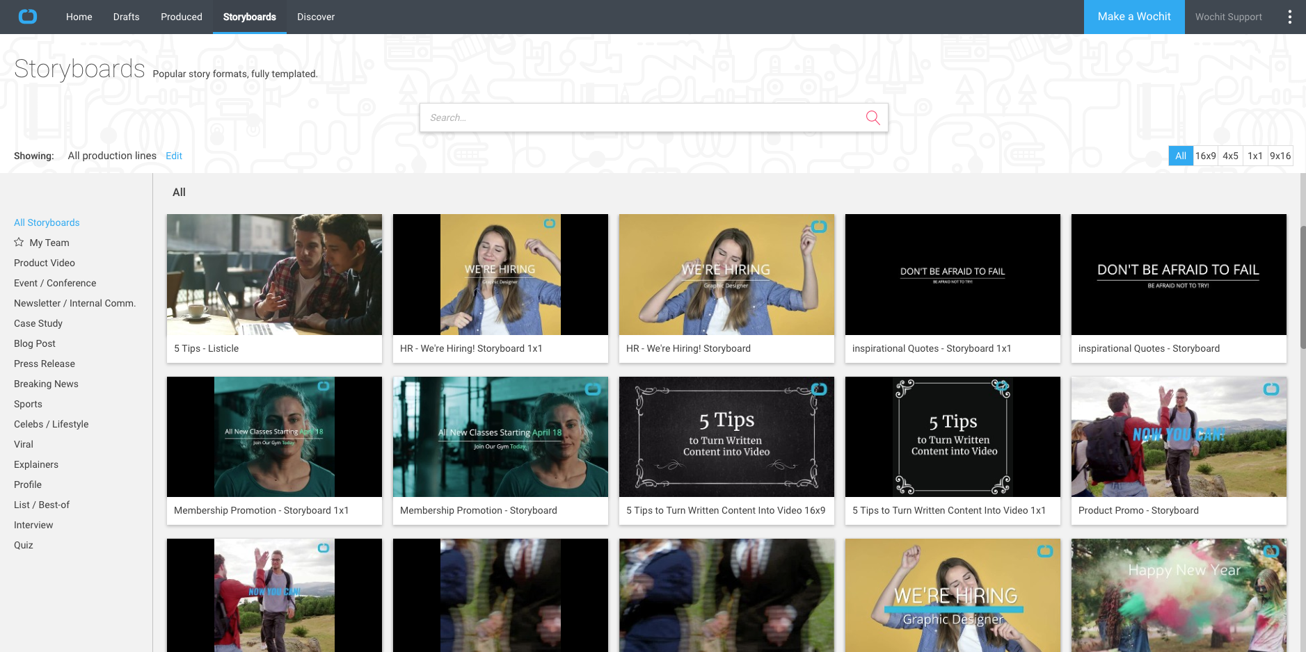This screenshot has width=1306, height=652.
Task: Open the Explainers category
Action: point(36,464)
